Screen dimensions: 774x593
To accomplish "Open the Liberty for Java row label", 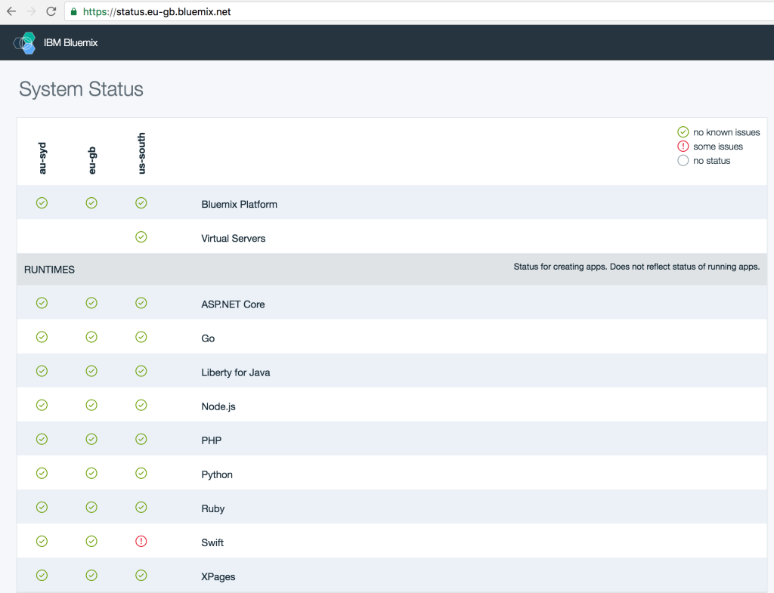I will click(236, 372).
